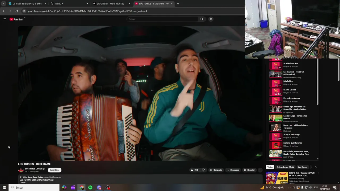Open the Windows Start menu

4,188
